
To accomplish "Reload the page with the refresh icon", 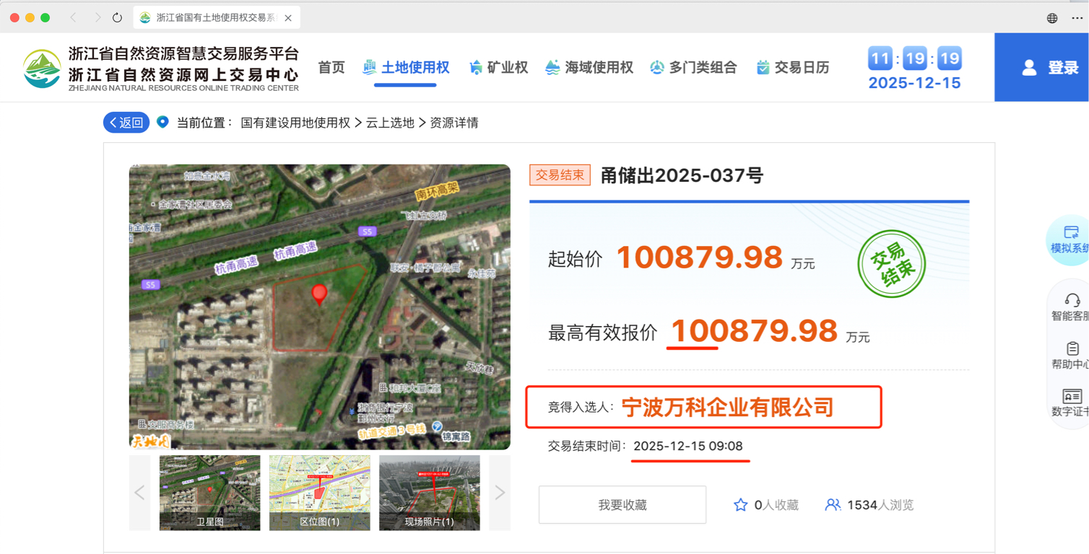I will click(118, 17).
